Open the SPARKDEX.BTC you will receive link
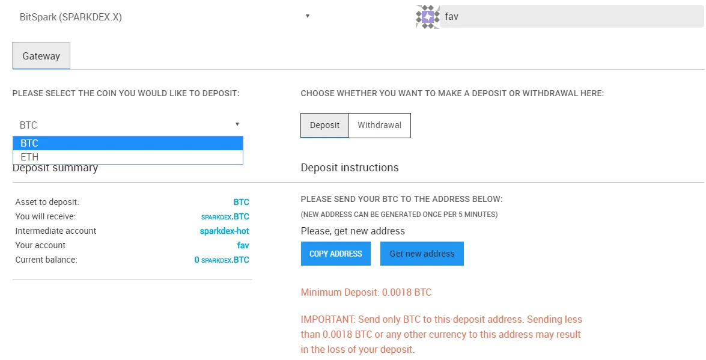This screenshot has width=706, height=360. [x=225, y=217]
